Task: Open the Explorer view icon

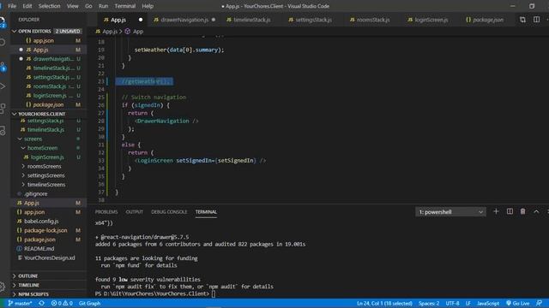Action: coord(3,21)
